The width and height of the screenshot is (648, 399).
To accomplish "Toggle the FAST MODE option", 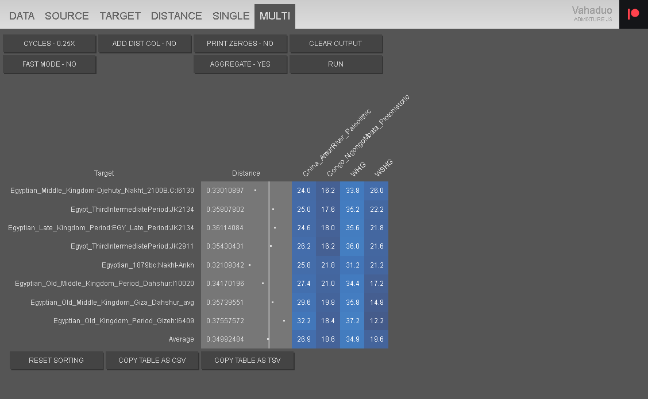I will point(49,64).
